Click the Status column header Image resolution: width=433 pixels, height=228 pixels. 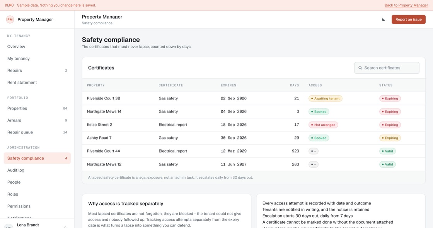pos(386,85)
